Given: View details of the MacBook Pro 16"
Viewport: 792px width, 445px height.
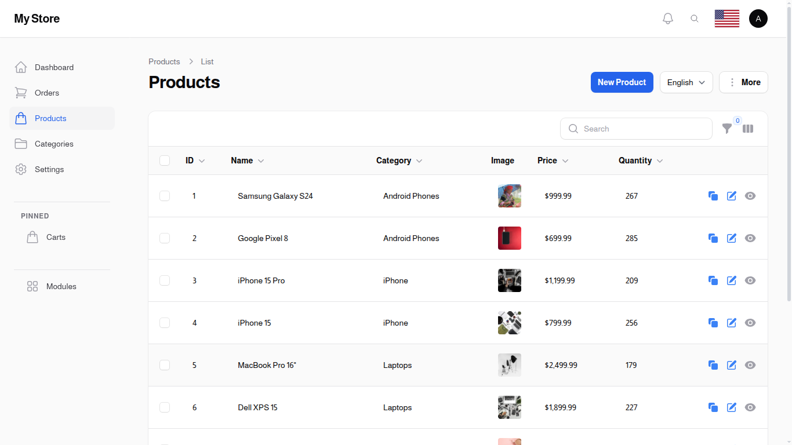Looking at the screenshot, I should click(x=750, y=365).
